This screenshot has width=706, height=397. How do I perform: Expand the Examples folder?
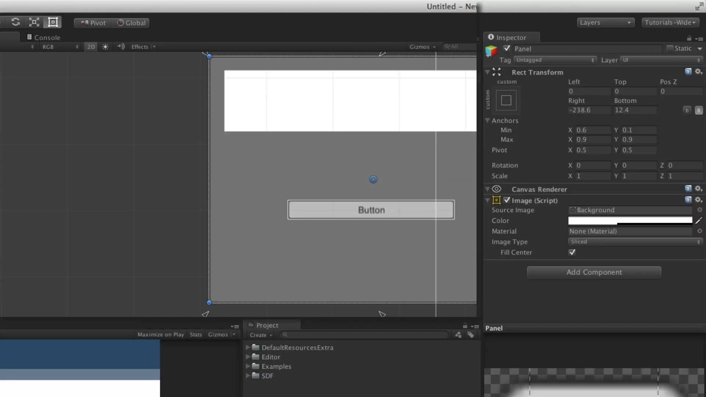[248, 366]
